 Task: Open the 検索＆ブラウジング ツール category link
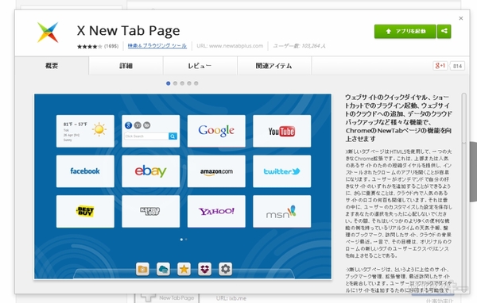pyautogui.click(x=157, y=46)
